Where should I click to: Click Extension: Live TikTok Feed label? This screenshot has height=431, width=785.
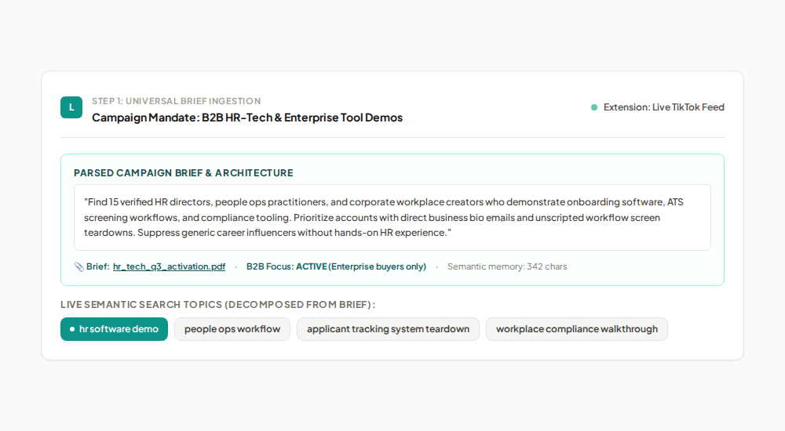point(664,107)
